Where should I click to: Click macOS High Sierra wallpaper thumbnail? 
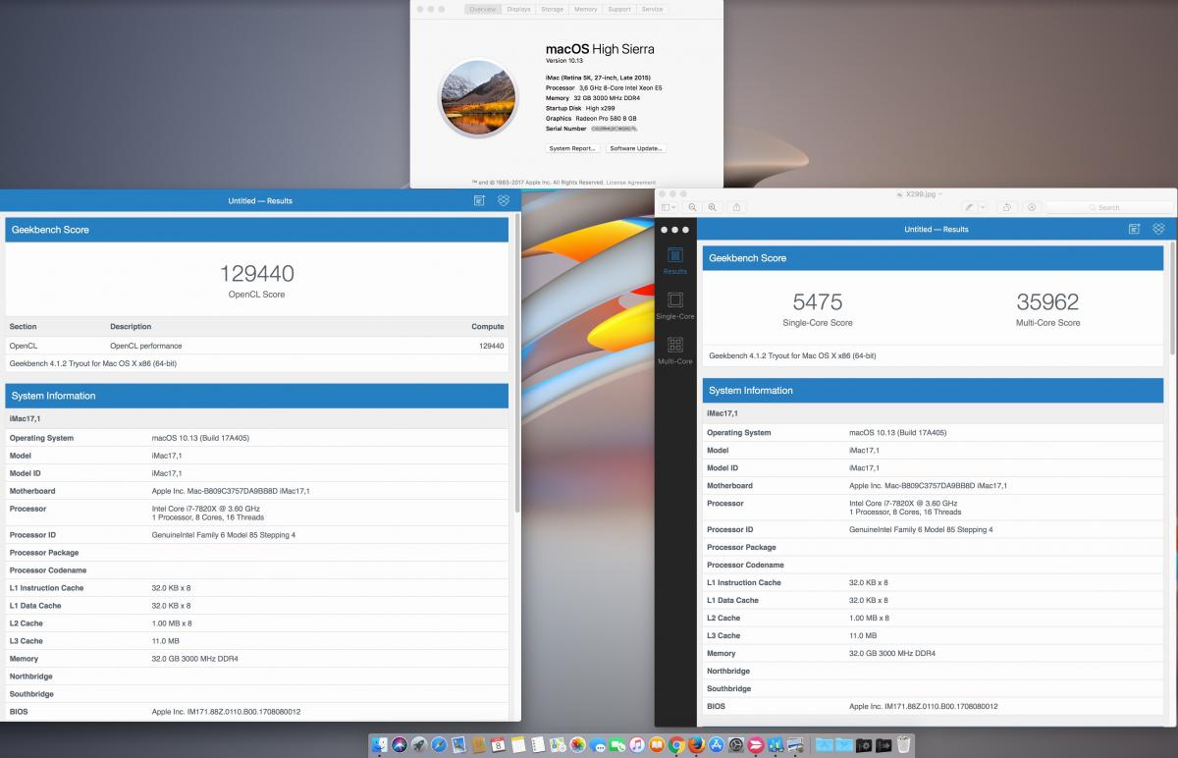(x=478, y=99)
